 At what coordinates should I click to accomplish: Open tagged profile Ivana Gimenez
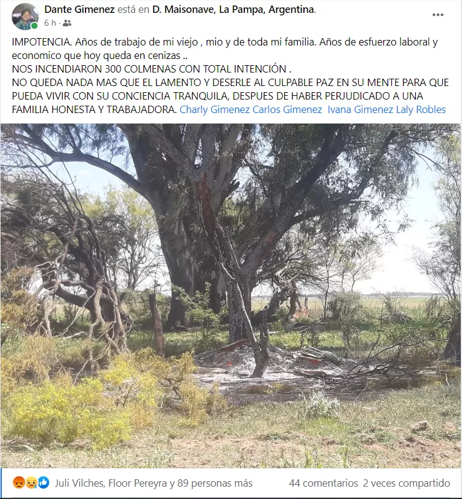(360, 109)
